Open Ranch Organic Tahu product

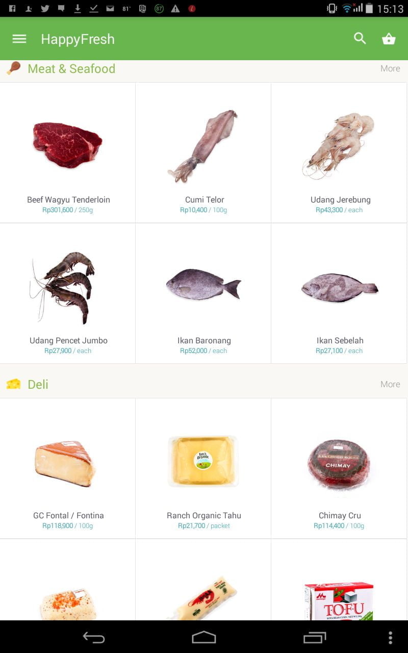point(203,468)
